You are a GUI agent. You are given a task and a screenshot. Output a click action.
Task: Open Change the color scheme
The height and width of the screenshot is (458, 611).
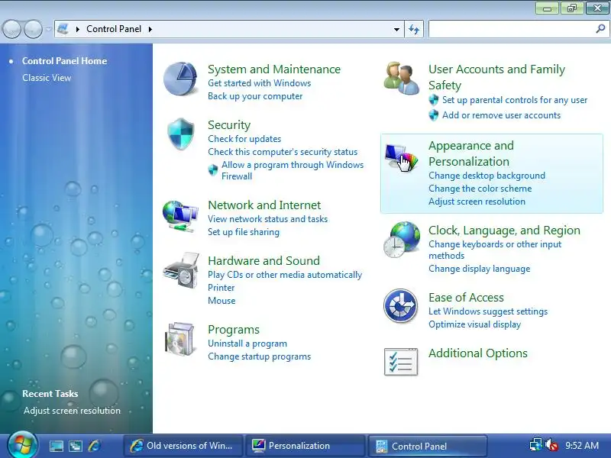pyautogui.click(x=480, y=189)
